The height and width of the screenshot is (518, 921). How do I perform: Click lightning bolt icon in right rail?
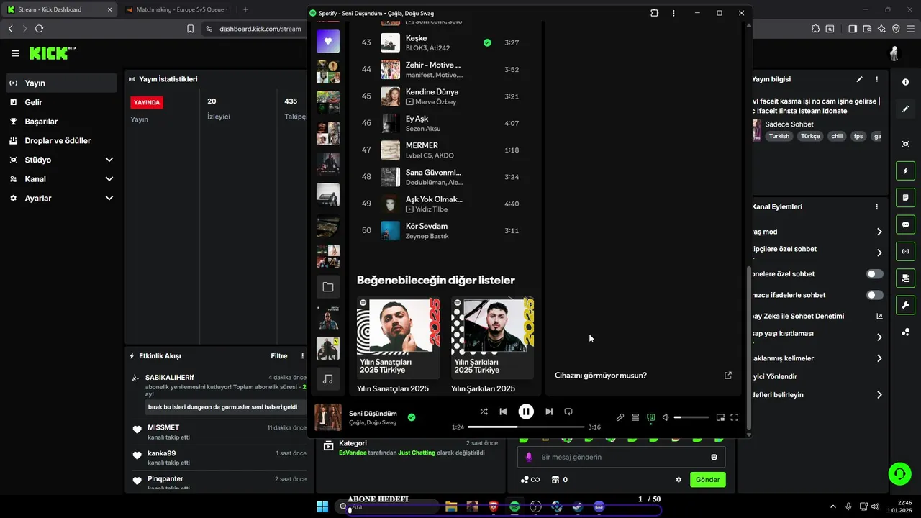(905, 171)
